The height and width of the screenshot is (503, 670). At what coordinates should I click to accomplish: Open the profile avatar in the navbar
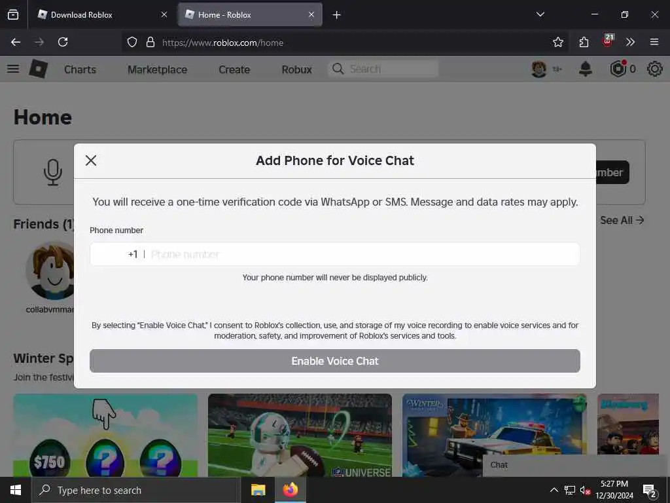coord(539,69)
